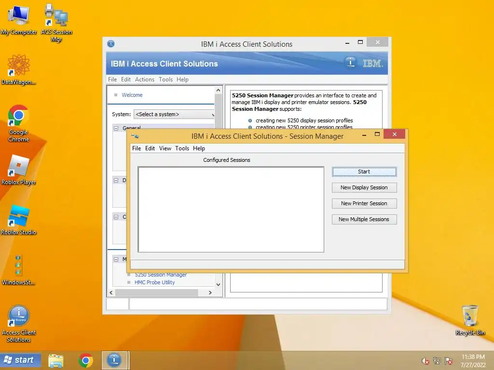Viewport: 494px width, 370px height.
Task: Click scroll up arrow in left panel
Action: pyautogui.click(x=219, y=90)
